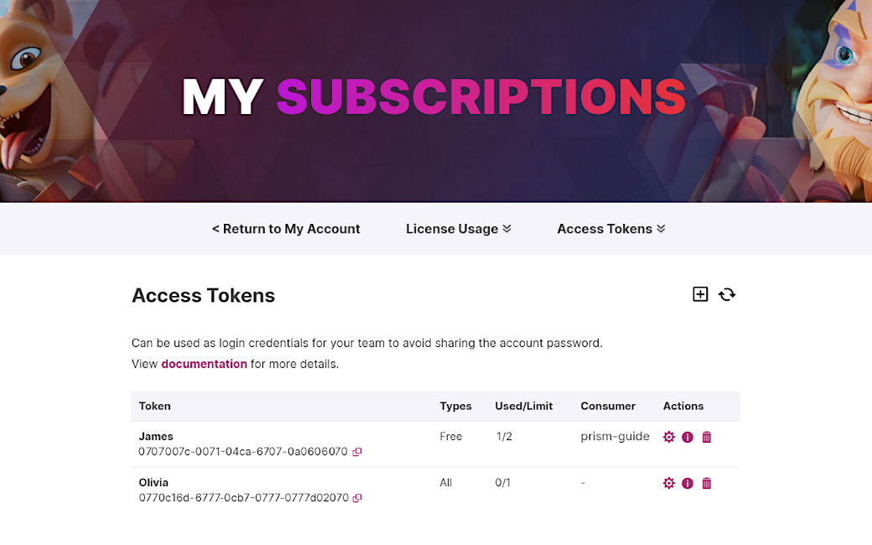Expand the License Usage dropdown
This screenshot has width=872, height=545.
point(458,228)
